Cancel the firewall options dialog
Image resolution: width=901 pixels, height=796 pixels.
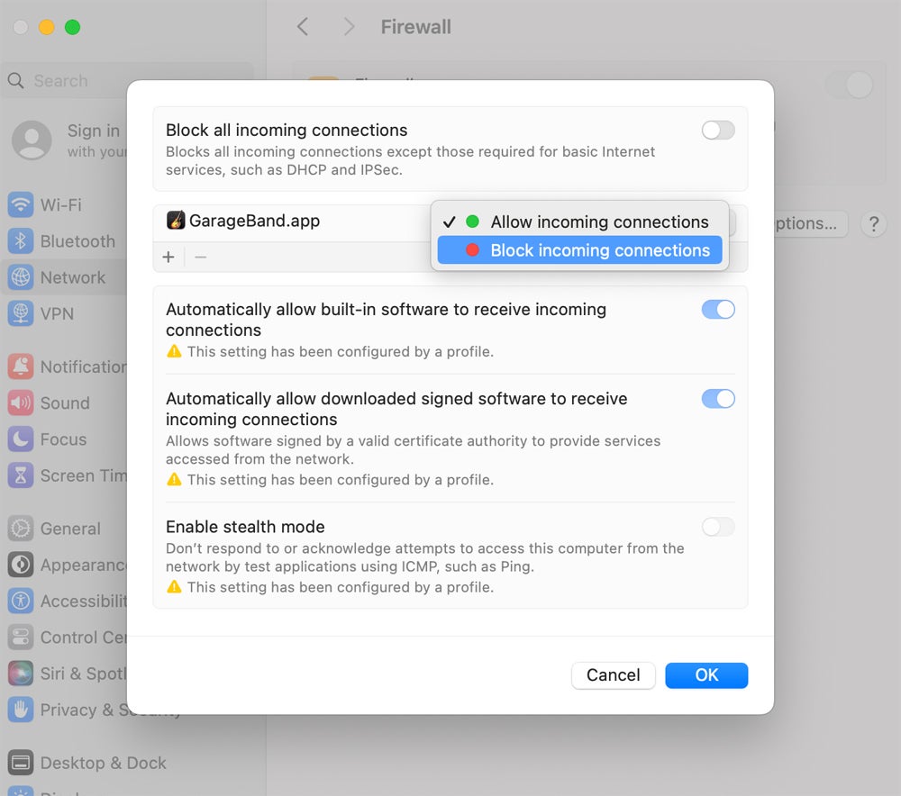point(614,675)
